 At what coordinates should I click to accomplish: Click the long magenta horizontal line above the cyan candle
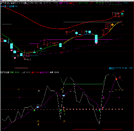94,39
